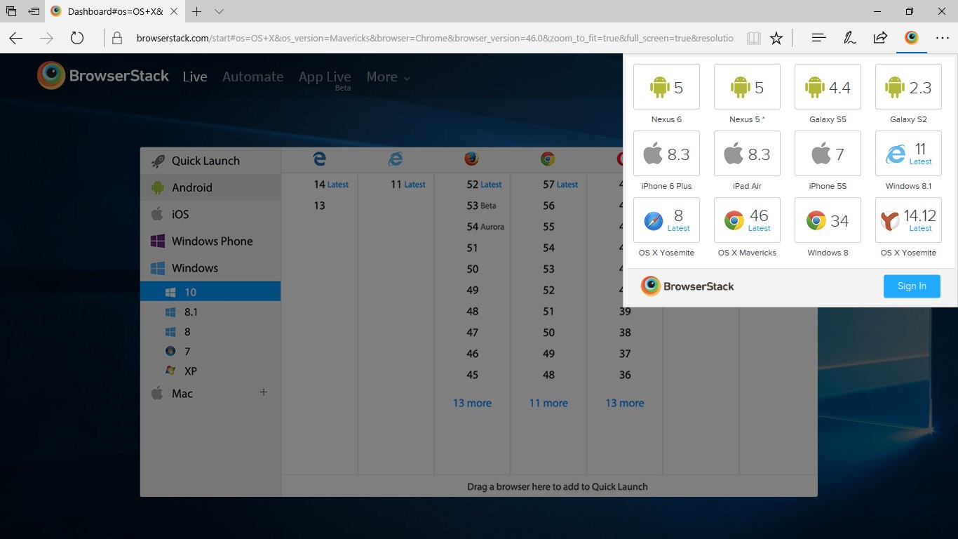Launch Yandex 14.12 on OS X Yosemite tile
This screenshot has height=539, width=958.
pos(908,220)
